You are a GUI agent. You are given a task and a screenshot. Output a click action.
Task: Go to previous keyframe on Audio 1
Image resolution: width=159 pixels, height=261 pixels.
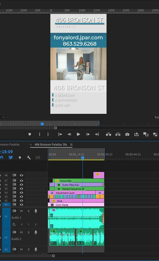tap(22, 224)
